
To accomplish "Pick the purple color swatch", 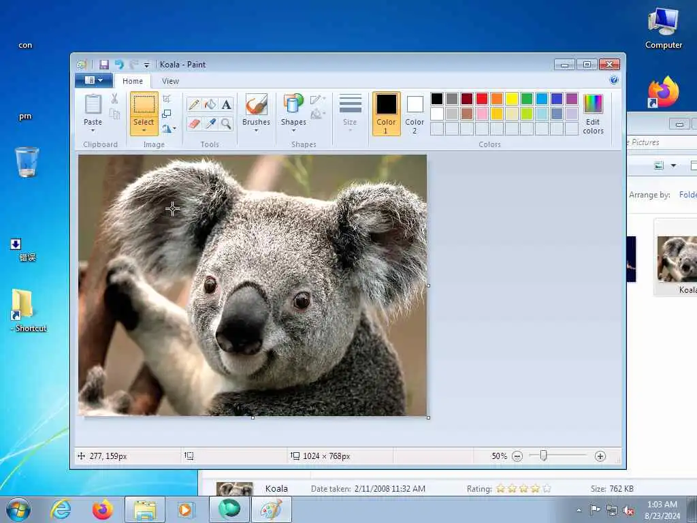I will 572,99.
